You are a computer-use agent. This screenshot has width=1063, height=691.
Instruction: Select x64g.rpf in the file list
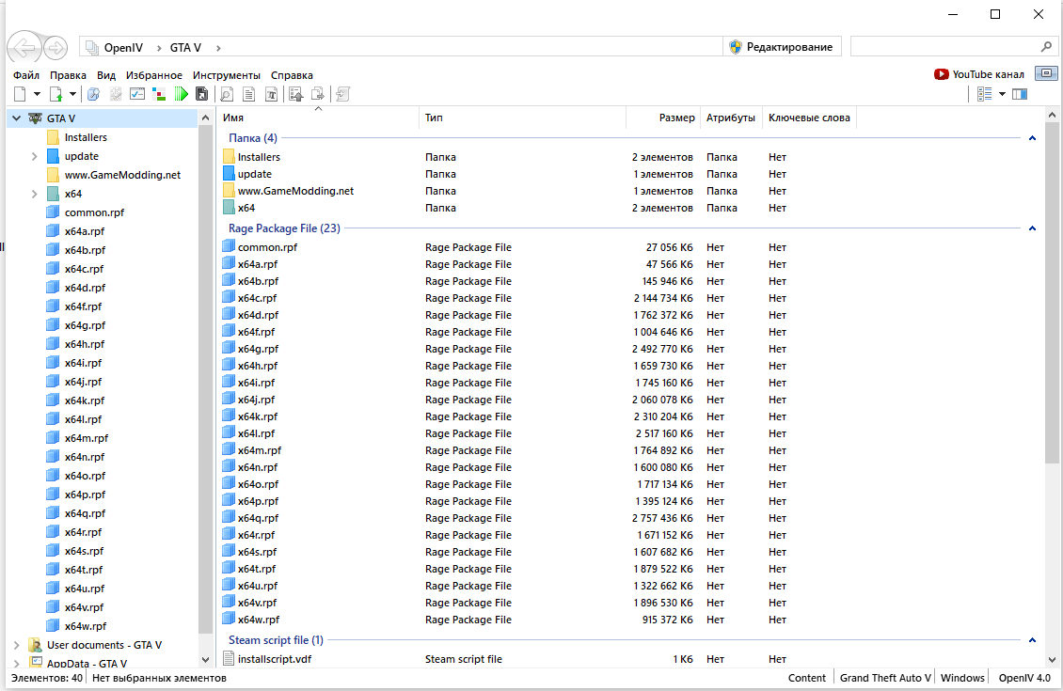point(259,349)
